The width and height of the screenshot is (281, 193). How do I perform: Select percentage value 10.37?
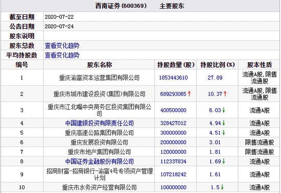pyautogui.click(x=215, y=94)
